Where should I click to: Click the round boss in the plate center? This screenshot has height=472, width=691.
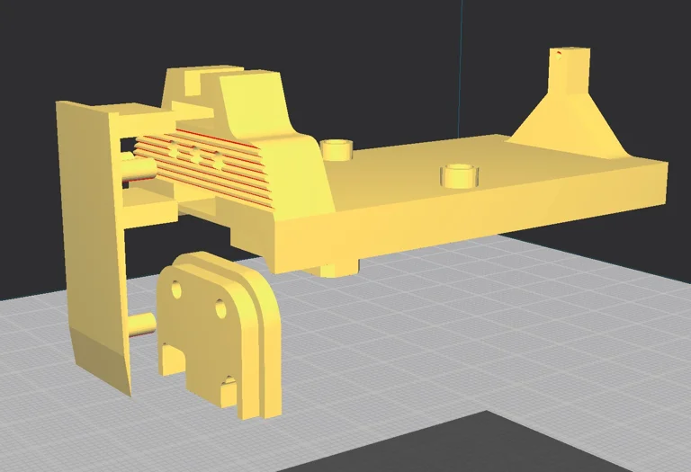pos(457,174)
